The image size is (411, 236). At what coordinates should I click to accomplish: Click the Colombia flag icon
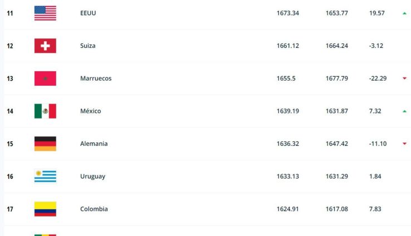pyautogui.click(x=45, y=209)
